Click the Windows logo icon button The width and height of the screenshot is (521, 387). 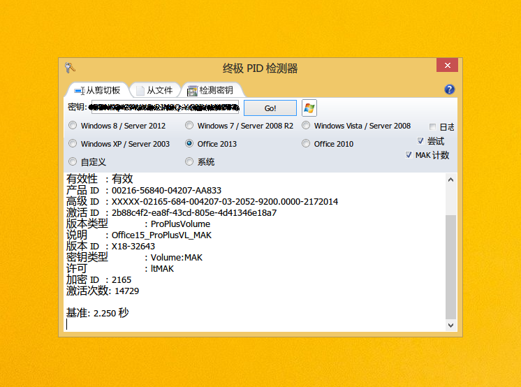(x=309, y=108)
